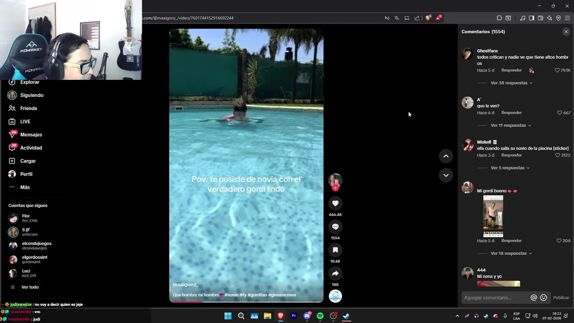Reply to 'que le ven?' comment
Image resolution: width=574 pixels, height=323 pixels.
(511, 113)
